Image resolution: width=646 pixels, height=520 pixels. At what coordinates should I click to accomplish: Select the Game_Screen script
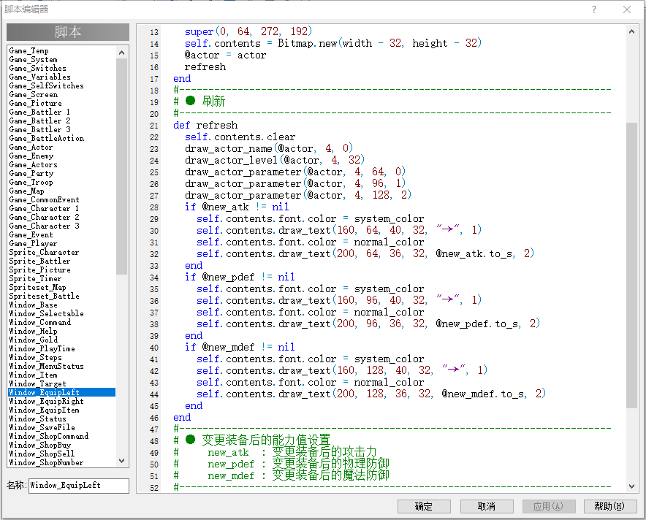pos(62,94)
